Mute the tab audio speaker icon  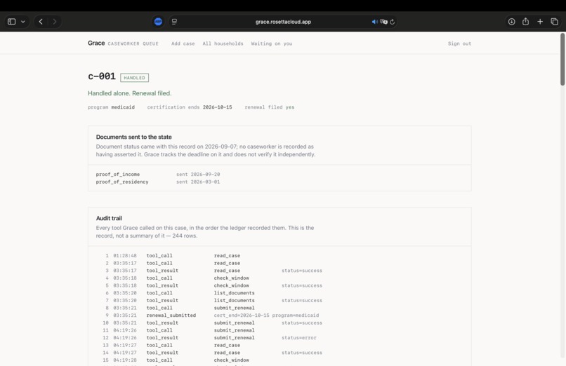click(375, 22)
